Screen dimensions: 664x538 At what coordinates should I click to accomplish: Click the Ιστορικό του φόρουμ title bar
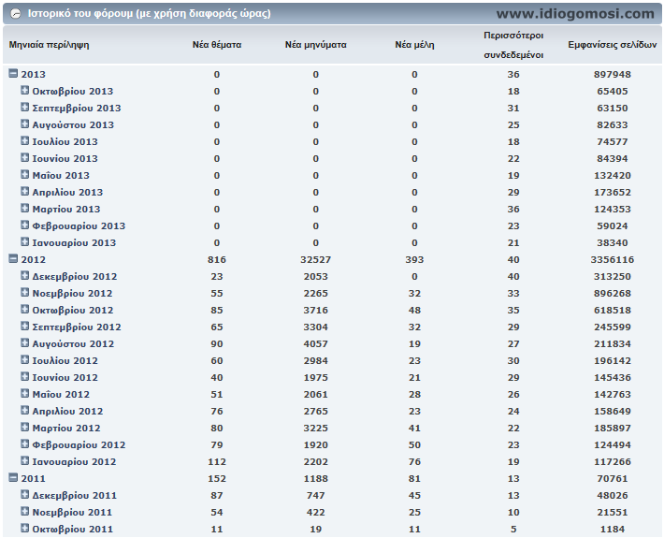pyautogui.click(x=332, y=13)
